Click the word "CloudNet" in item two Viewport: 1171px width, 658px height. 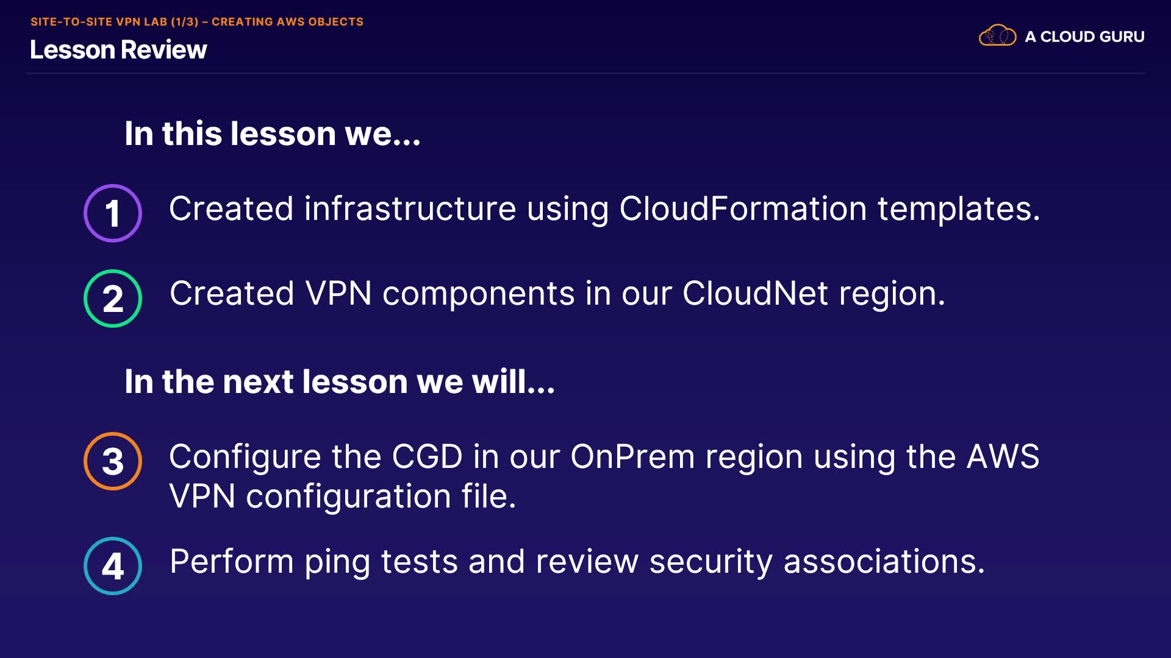click(755, 294)
